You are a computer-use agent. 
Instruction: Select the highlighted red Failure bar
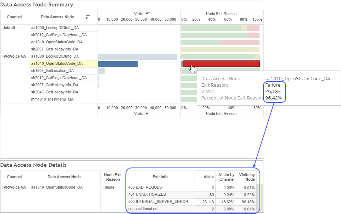click(x=221, y=64)
